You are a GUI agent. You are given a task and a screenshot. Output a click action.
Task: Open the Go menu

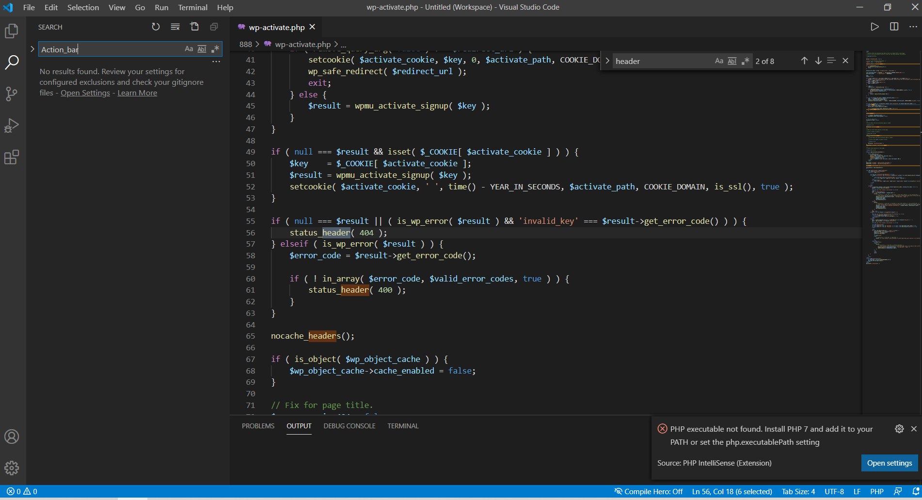140,7
